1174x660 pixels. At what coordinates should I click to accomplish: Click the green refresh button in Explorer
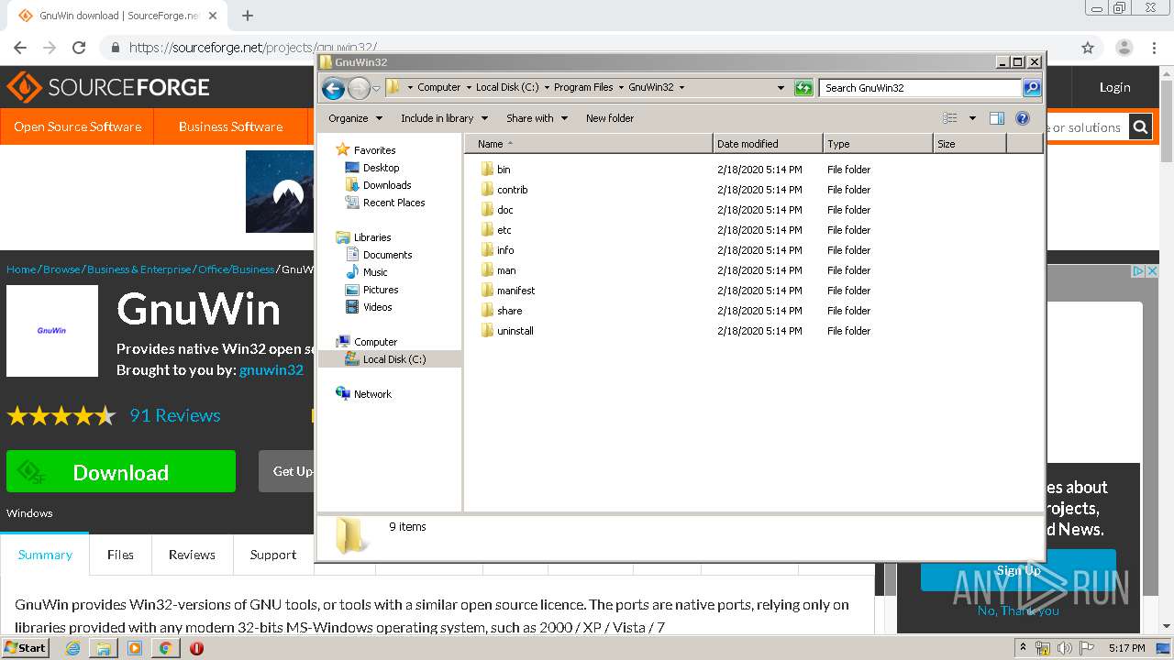(803, 88)
